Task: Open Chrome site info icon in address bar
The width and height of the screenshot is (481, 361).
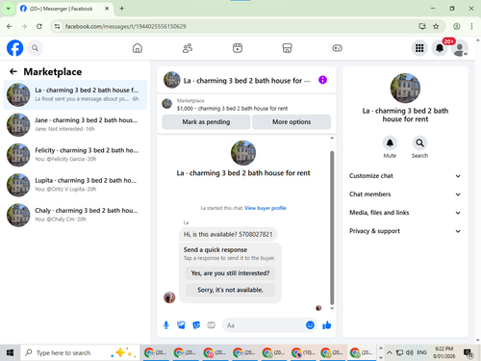Action: coord(58,26)
